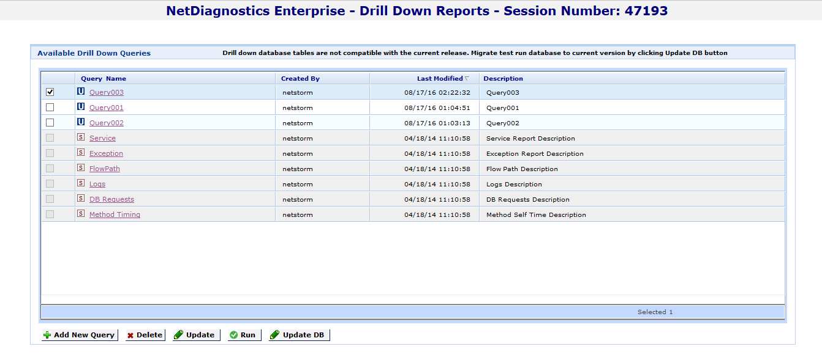Open the Exception query link

106,153
